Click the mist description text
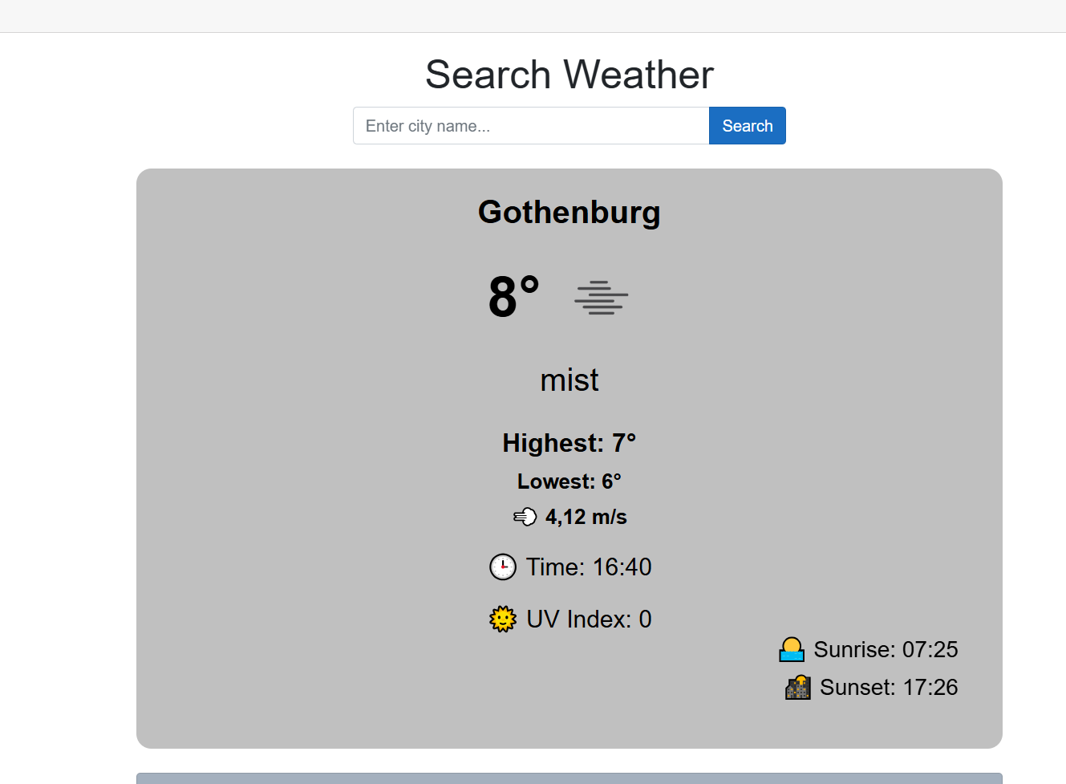 (569, 380)
